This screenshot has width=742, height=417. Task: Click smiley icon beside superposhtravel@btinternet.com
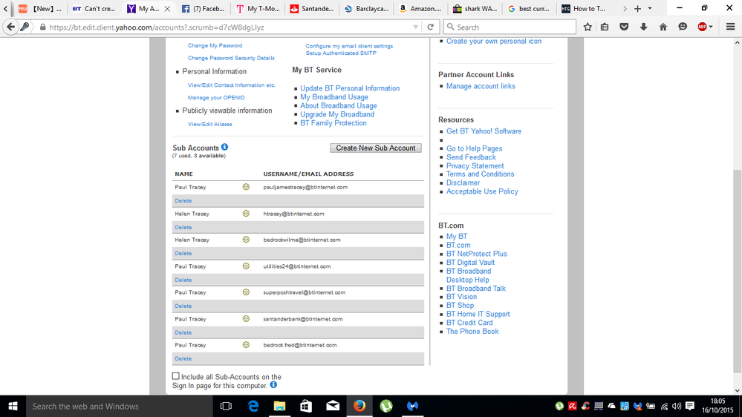(x=246, y=292)
